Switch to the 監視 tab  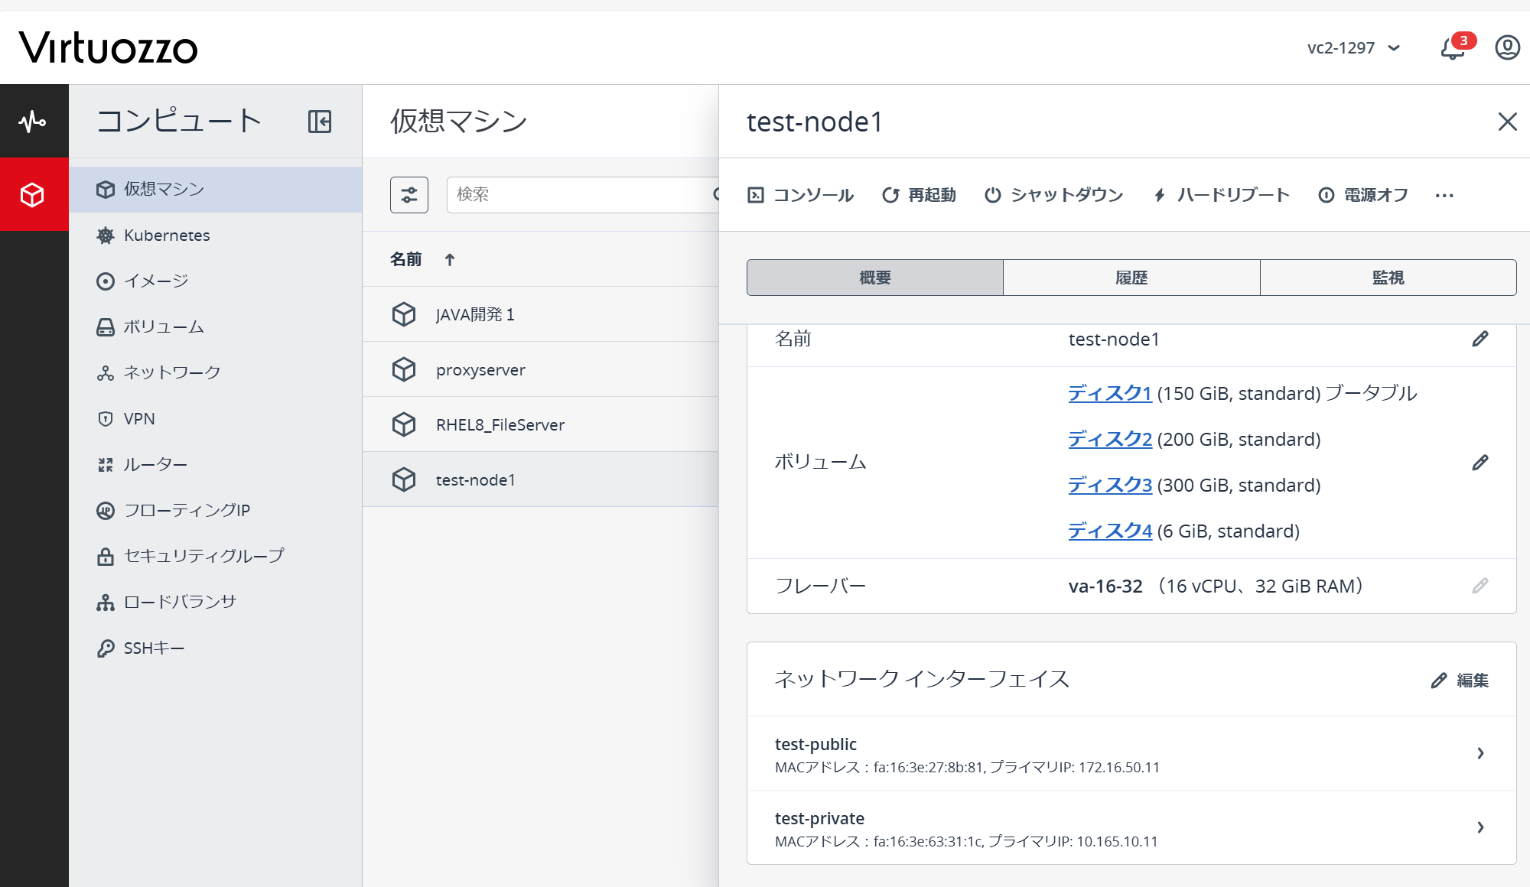1388,278
